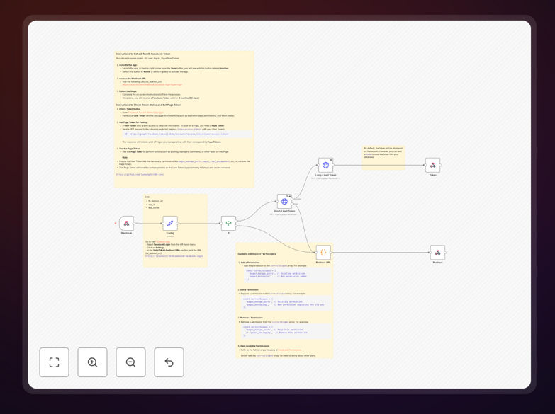Select the 'By default, the token' sticky note

pyautogui.click(x=383, y=158)
